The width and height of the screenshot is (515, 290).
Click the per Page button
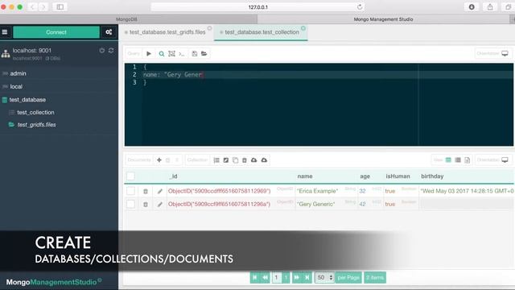click(x=348, y=277)
